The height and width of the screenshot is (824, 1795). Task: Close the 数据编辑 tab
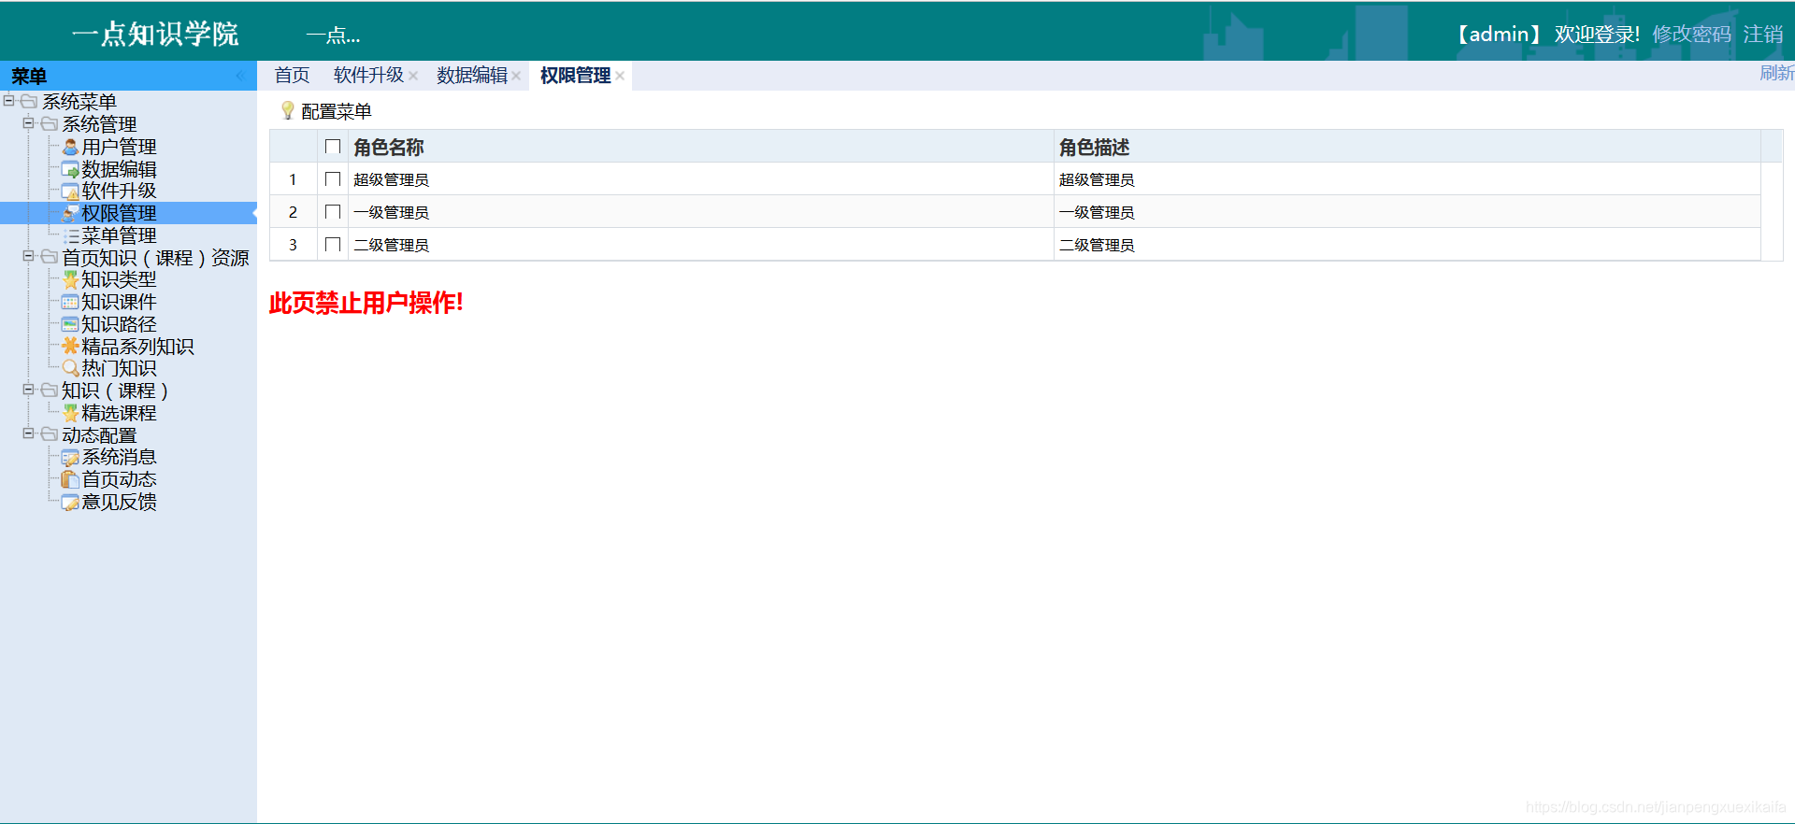click(516, 76)
